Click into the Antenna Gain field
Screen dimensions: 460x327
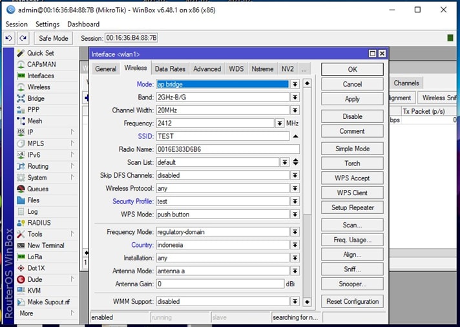[x=220, y=284]
